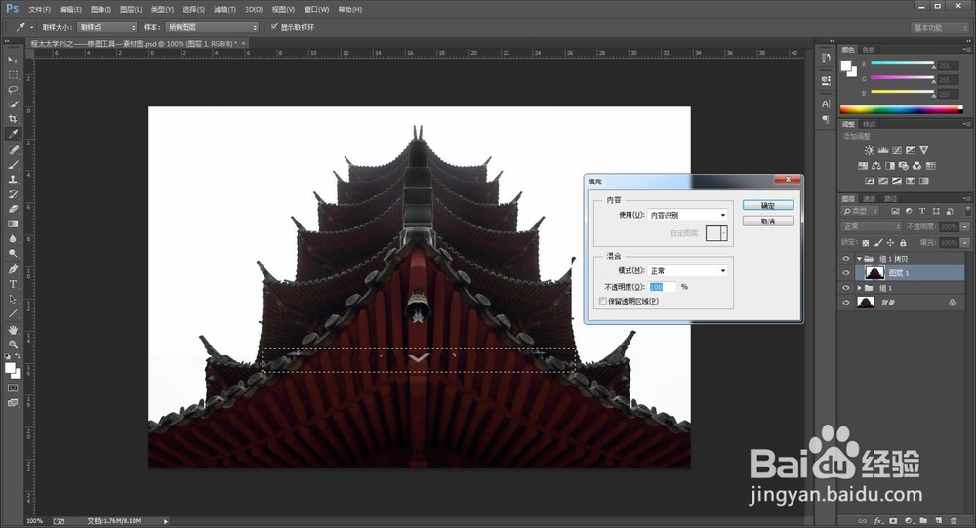Switch to the 样式 panel tab

pos(870,125)
